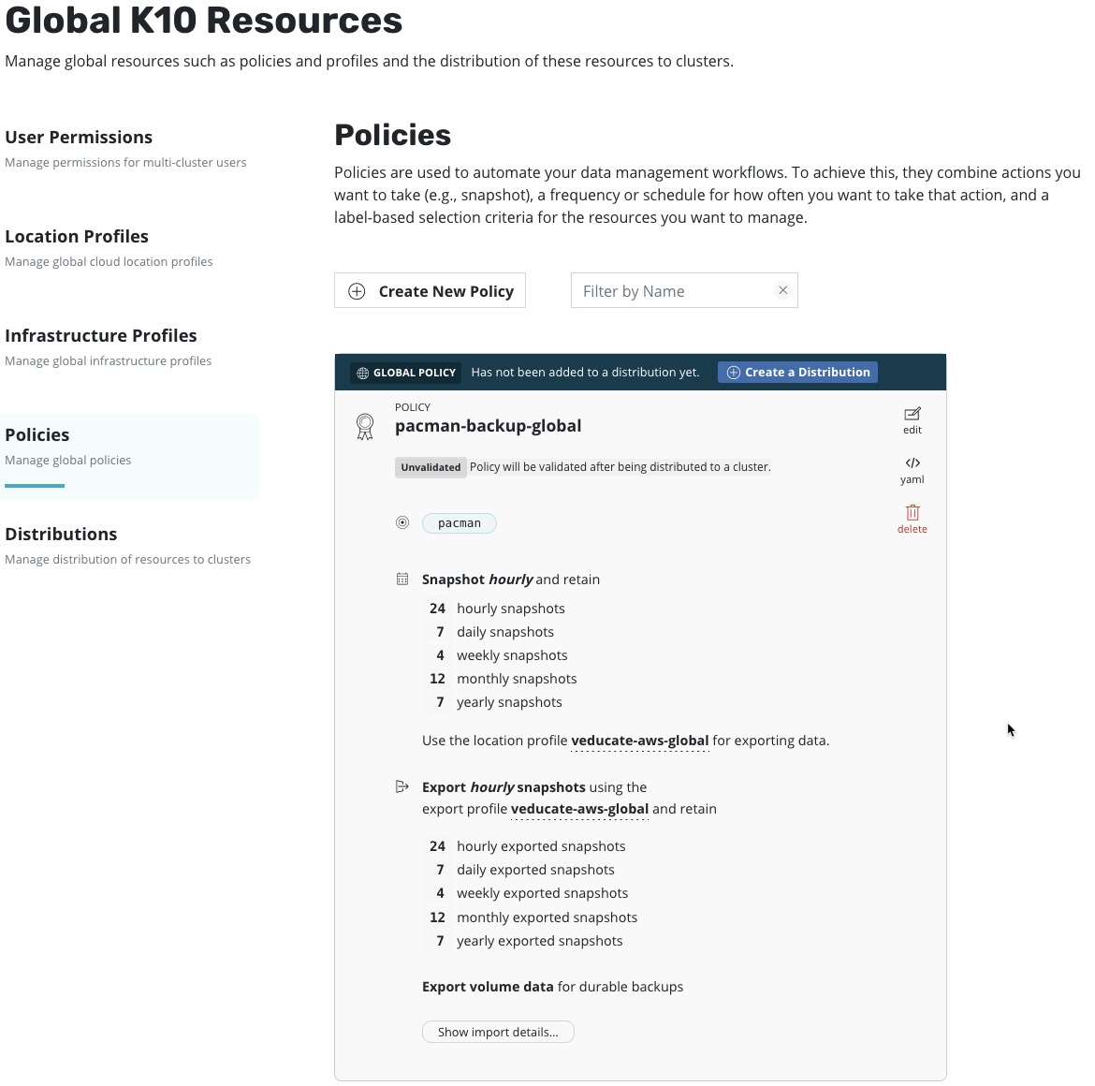The width and height of the screenshot is (1095, 1086).
Task: Click 'Export volume data' text
Action: point(488,987)
